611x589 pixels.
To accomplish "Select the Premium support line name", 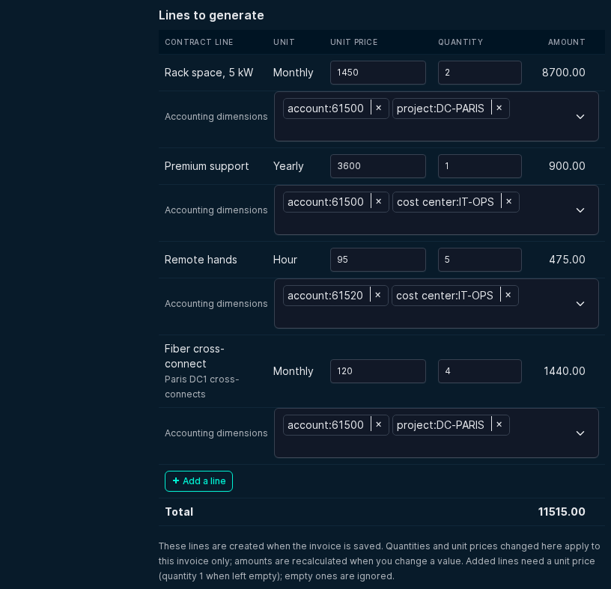I will tap(207, 166).
